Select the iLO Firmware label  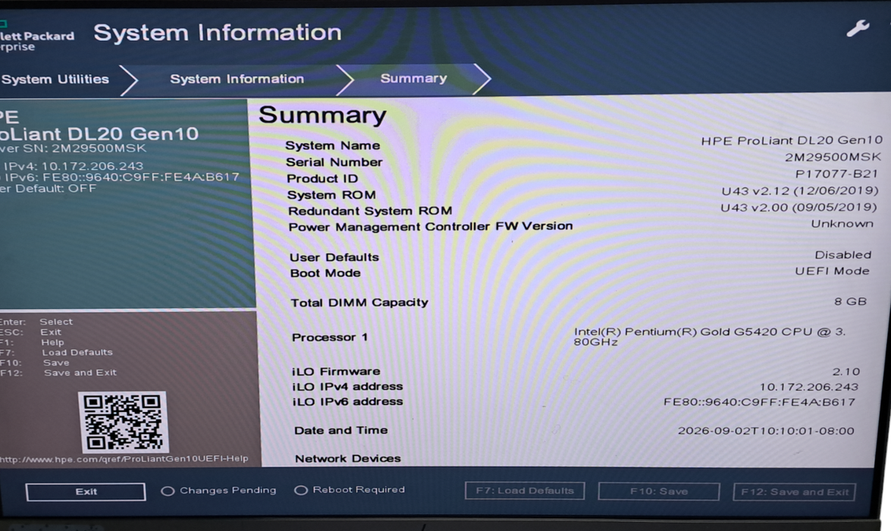(x=336, y=371)
